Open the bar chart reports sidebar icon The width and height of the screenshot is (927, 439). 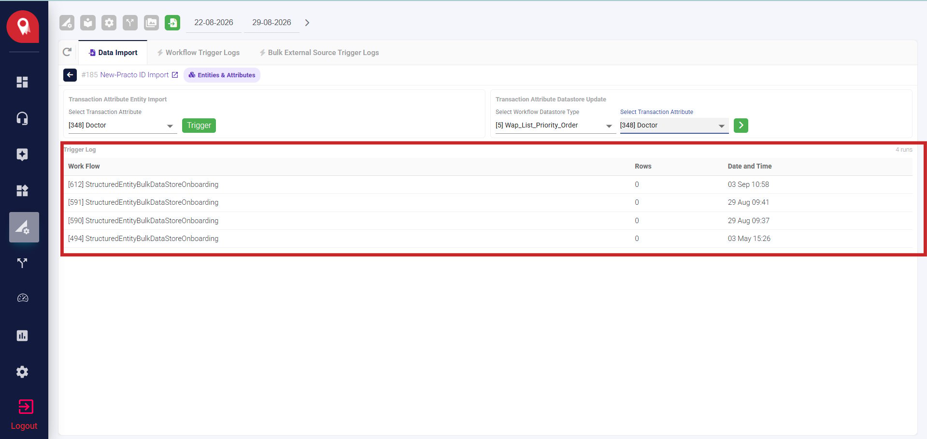(22, 336)
